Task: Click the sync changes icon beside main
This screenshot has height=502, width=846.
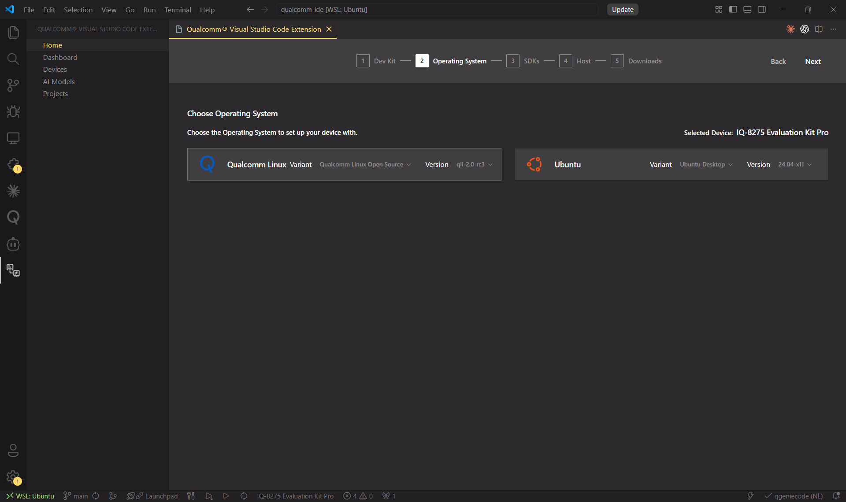Action: click(x=96, y=496)
